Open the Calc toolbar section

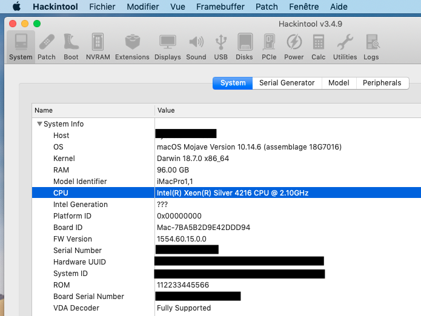coord(319,47)
